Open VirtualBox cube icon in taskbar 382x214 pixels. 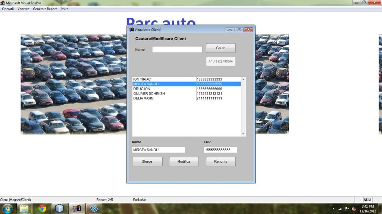coord(60,208)
